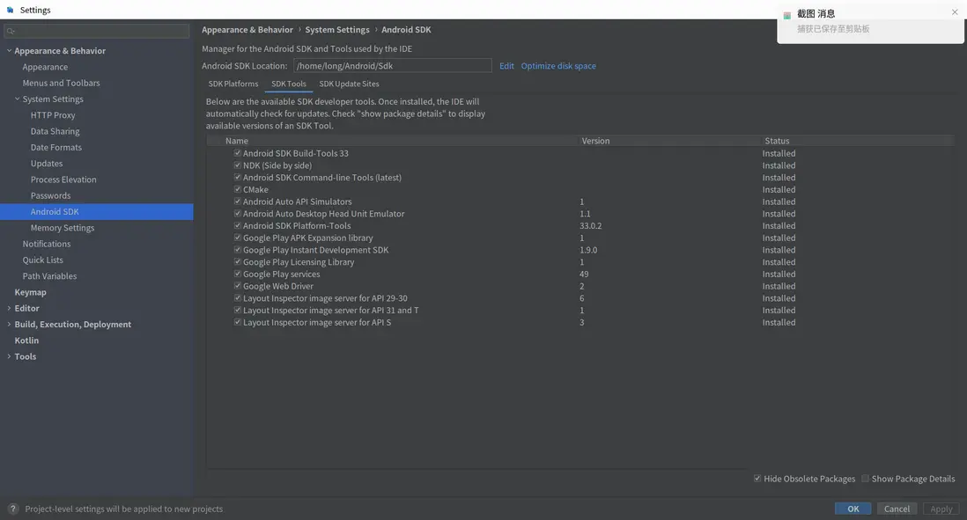Expand the Editor settings section
This screenshot has height=520, width=967.
9,309
